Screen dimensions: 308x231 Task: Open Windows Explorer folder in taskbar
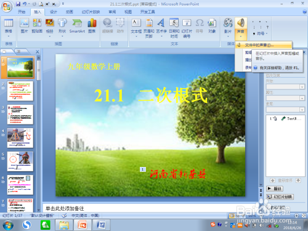tap(64, 225)
